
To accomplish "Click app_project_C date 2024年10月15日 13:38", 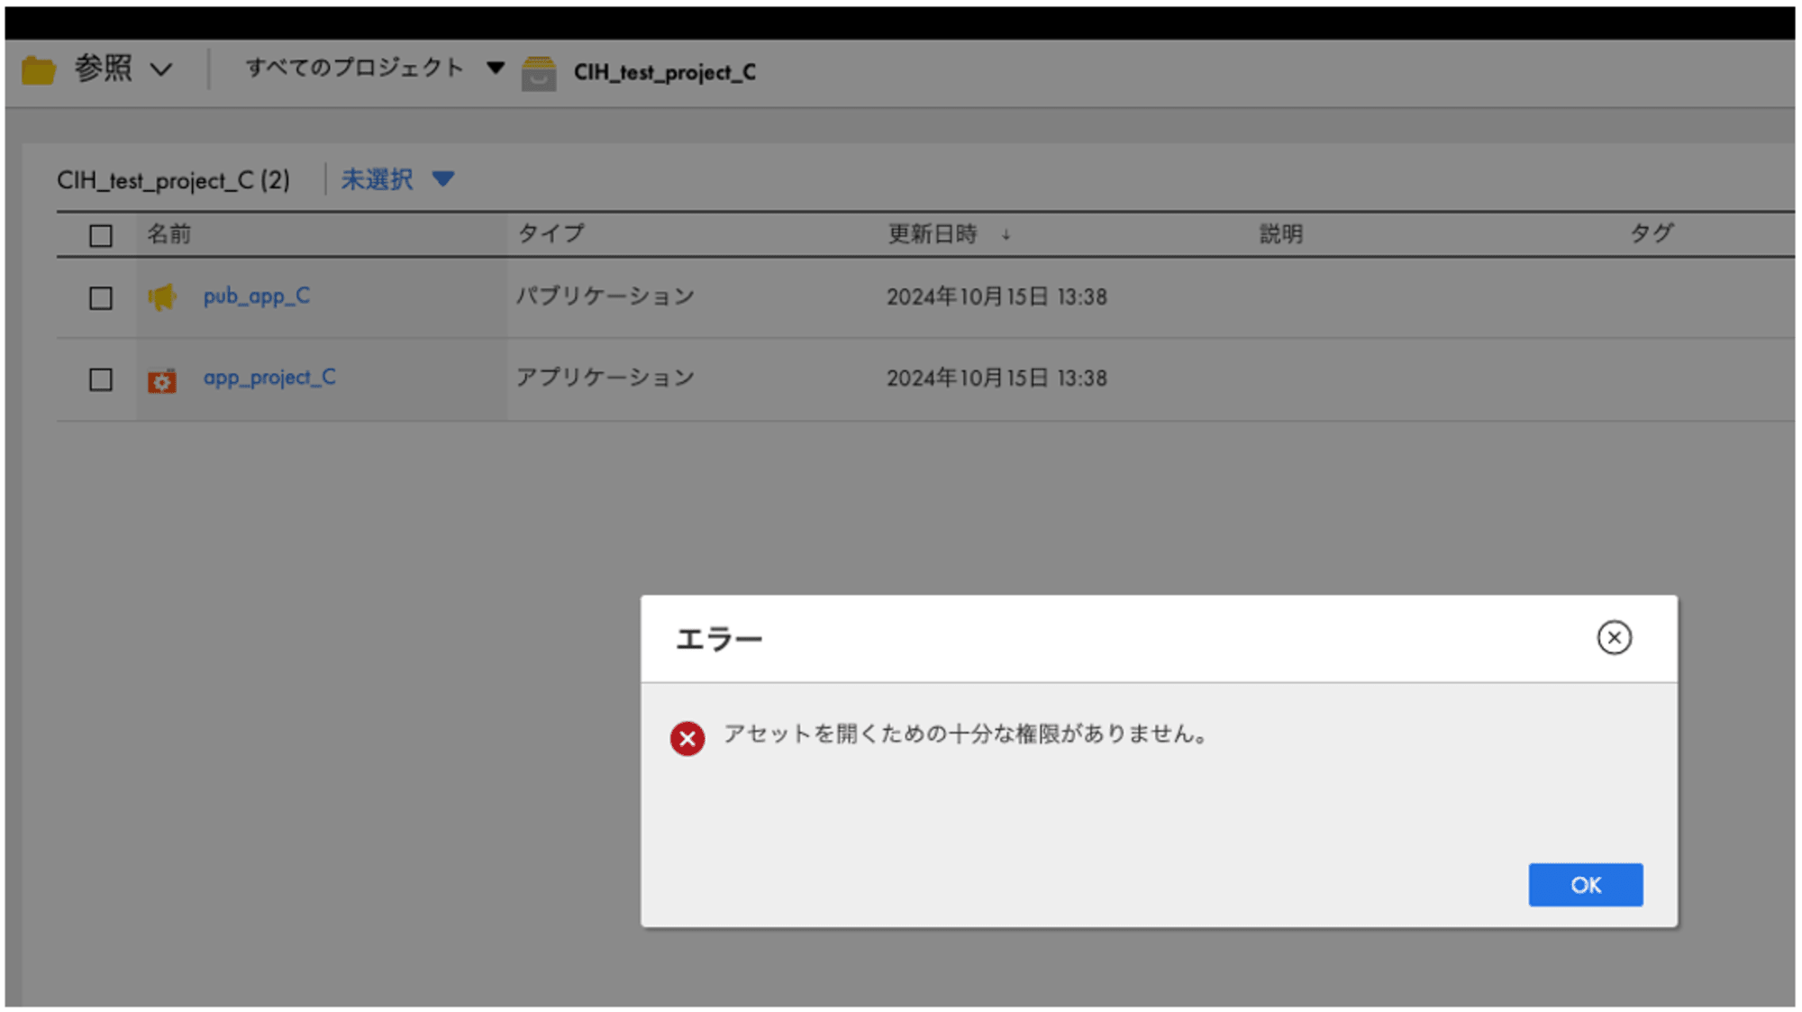I will tap(997, 378).
